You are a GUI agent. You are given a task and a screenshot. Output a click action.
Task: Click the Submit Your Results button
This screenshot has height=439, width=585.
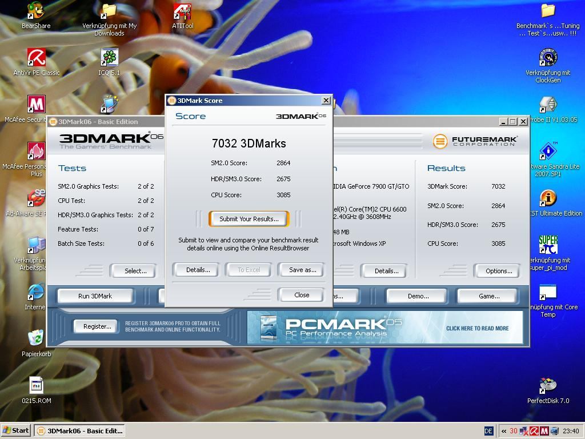click(249, 219)
